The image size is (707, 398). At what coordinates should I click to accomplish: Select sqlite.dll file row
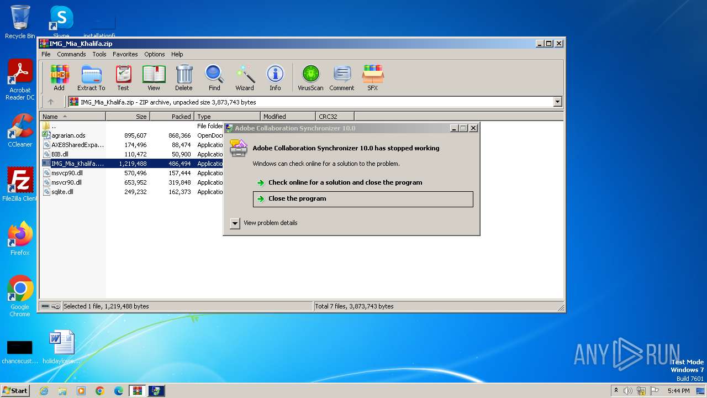pyautogui.click(x=132, y=192)
